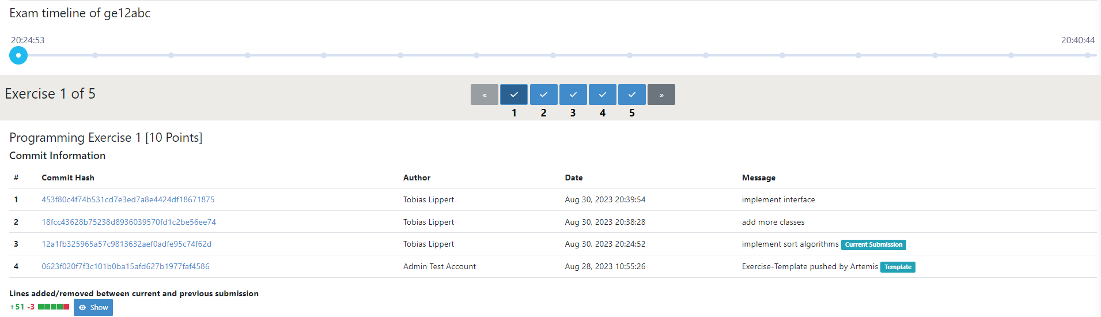Open exercise 2 checkmark button
Screen dimensions: 1101x317
(543, 95)
